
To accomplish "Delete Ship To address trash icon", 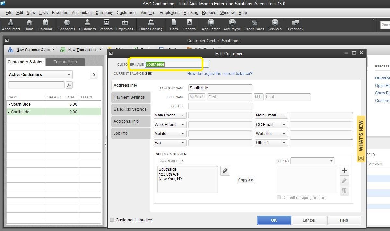I will [344, 191].
